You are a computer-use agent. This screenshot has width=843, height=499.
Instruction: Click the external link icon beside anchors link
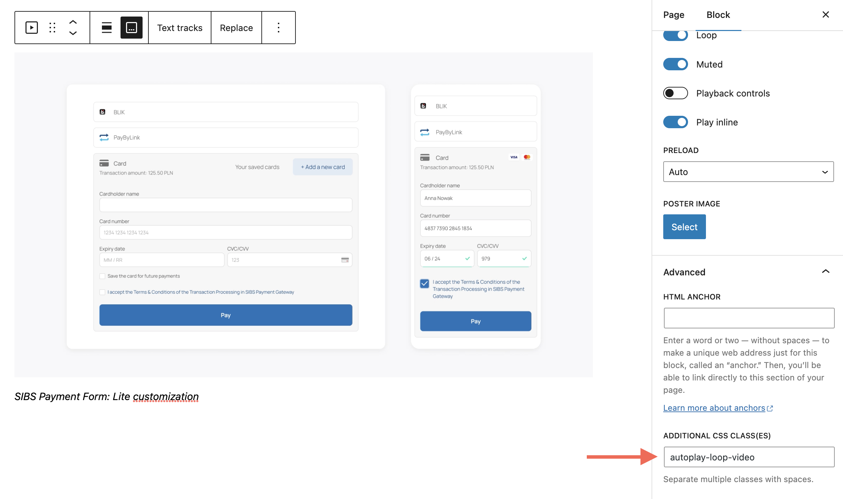770,408
